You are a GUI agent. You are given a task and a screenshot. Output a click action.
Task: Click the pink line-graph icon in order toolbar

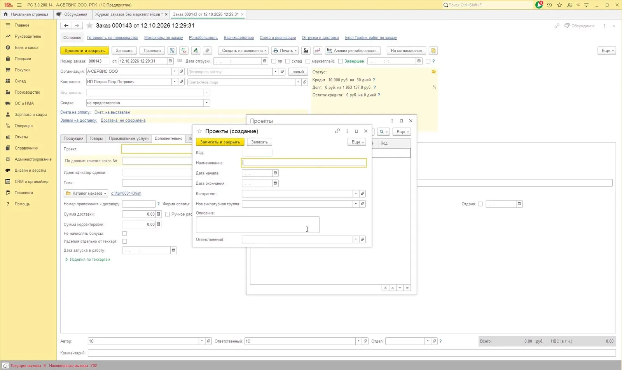(318, 51)
